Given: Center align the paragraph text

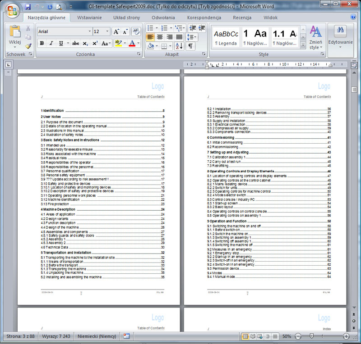Looking at the screenshot, I should click(x=160, y=37).
